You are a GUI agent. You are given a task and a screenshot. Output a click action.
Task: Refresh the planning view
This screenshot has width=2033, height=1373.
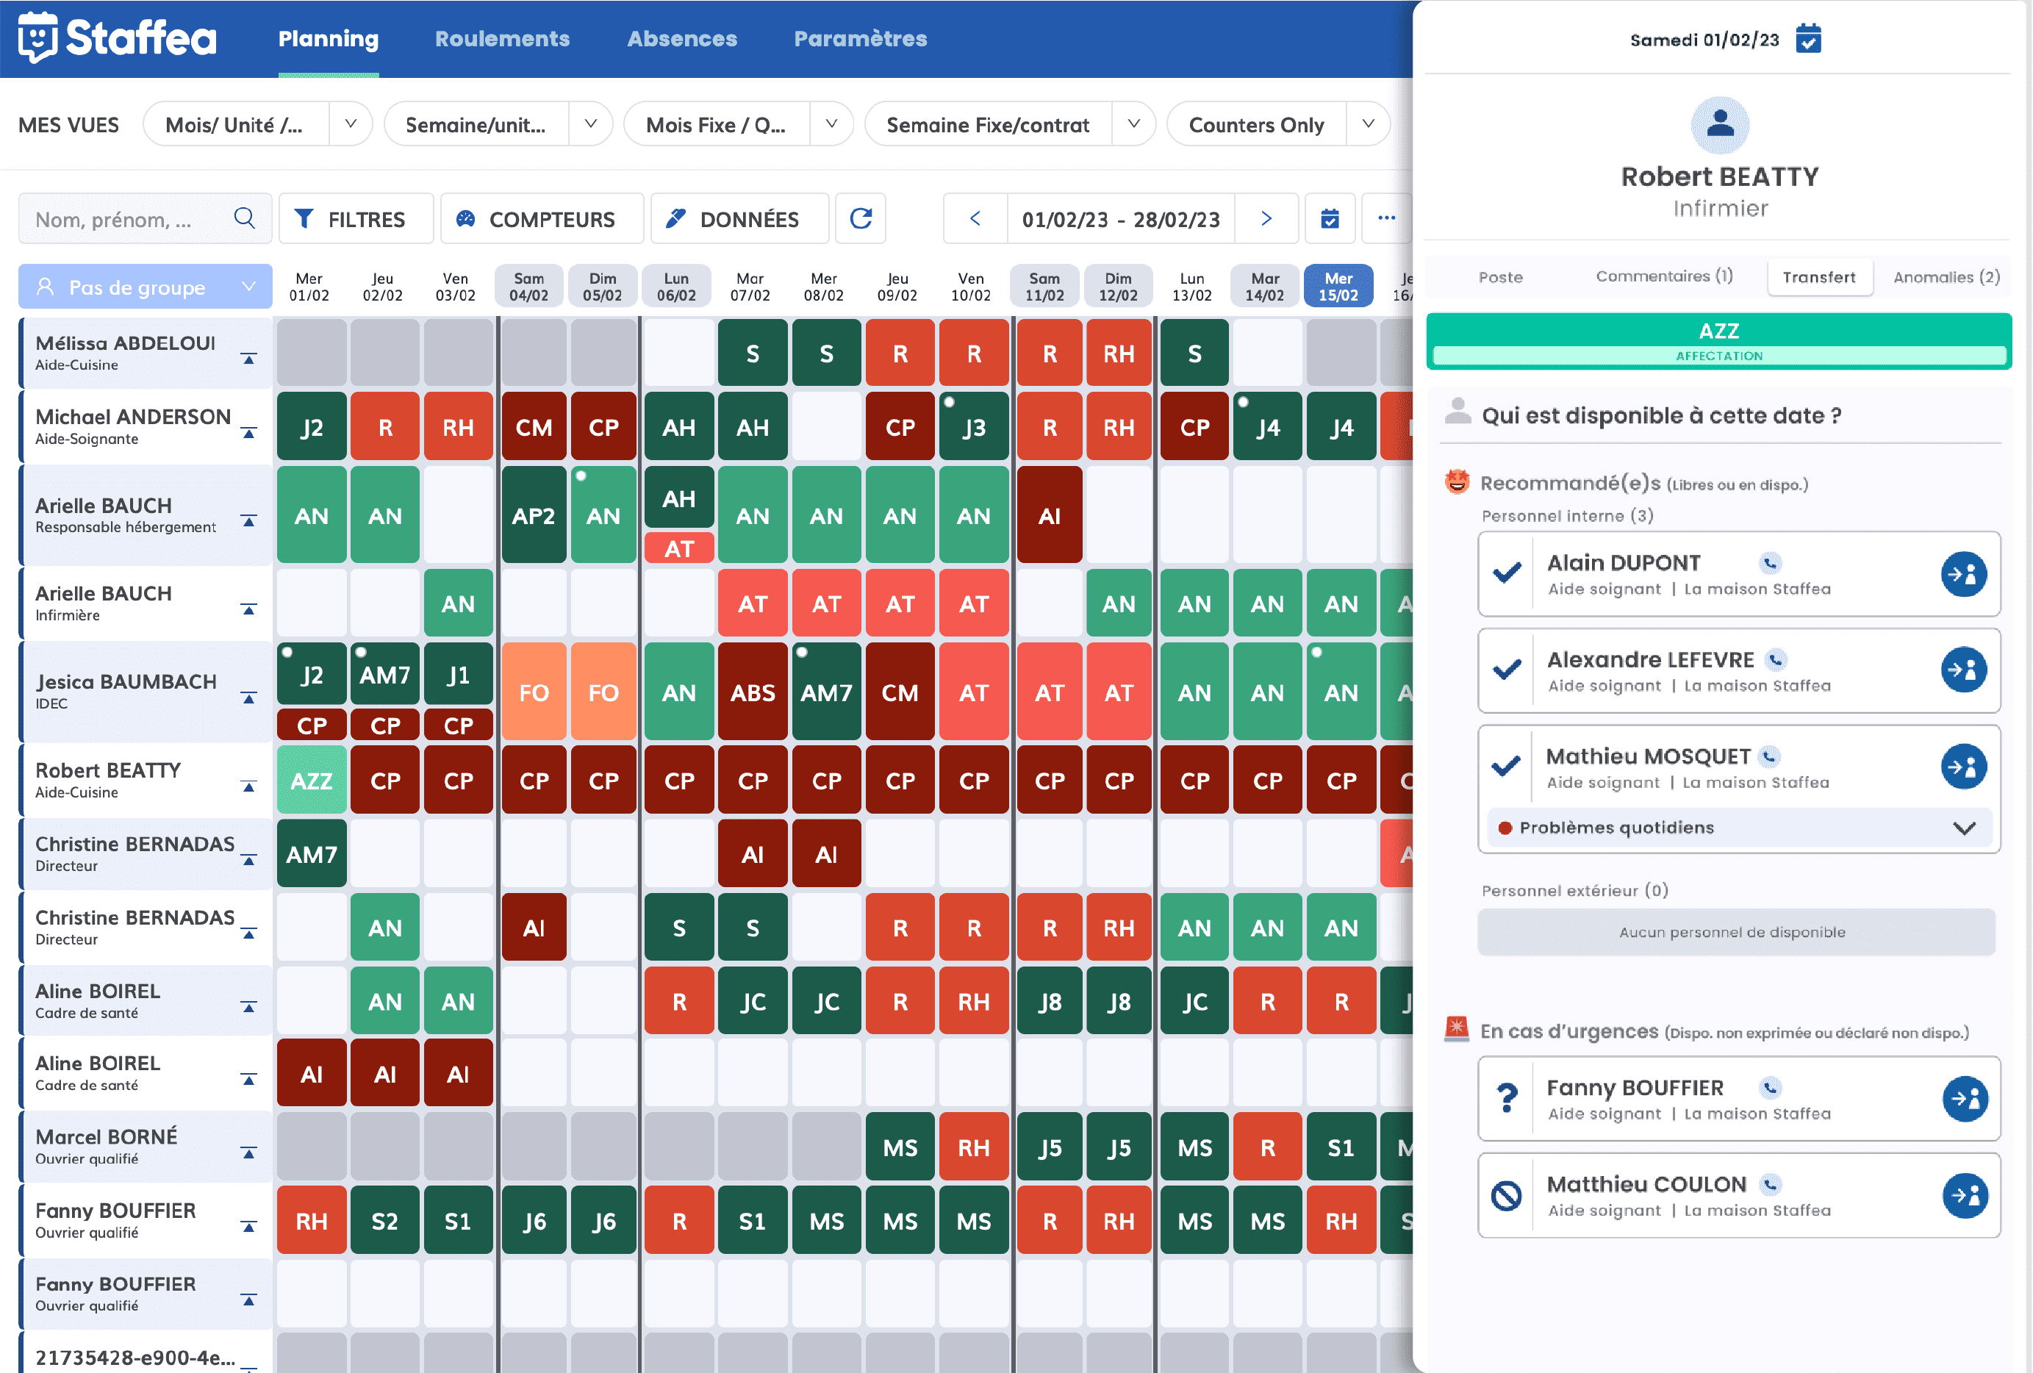[x=861, y=219]
